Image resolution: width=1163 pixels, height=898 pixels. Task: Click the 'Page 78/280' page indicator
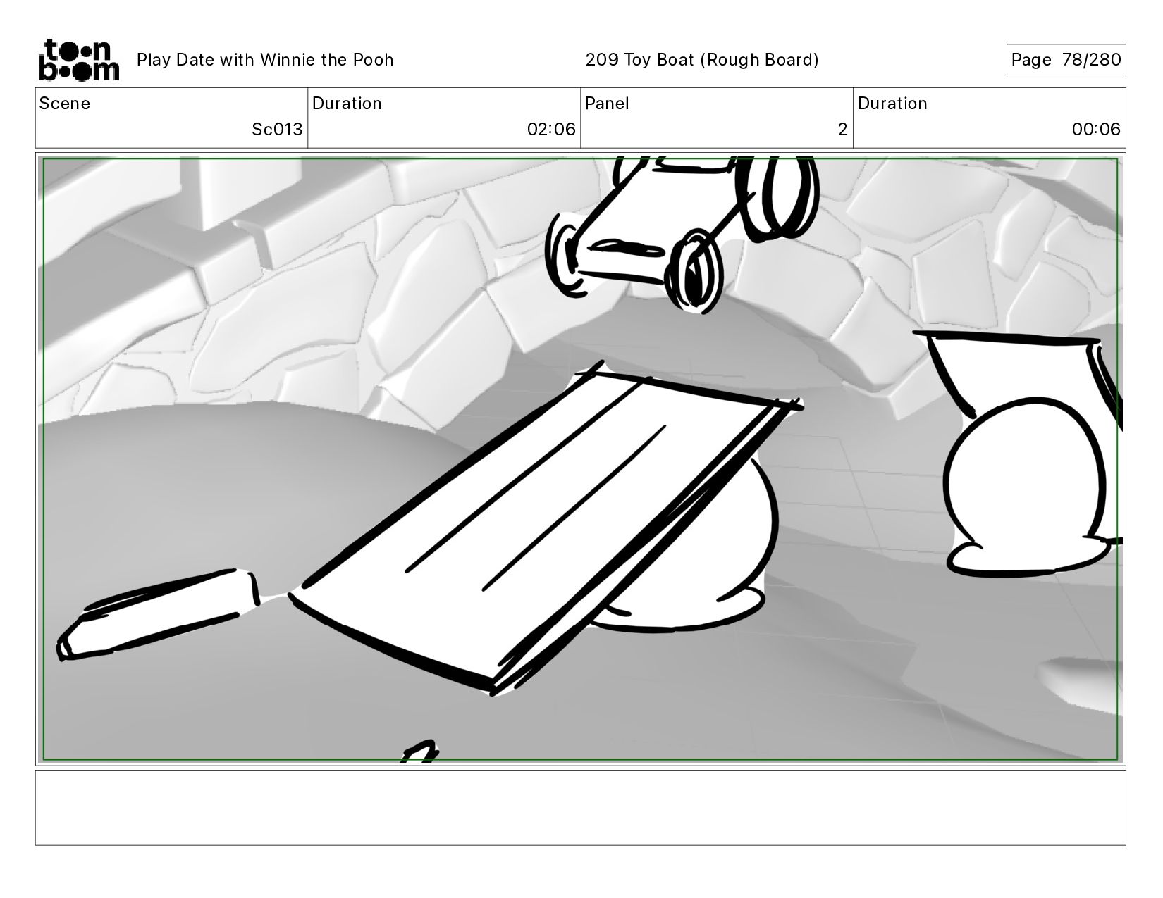[1066, 60]
